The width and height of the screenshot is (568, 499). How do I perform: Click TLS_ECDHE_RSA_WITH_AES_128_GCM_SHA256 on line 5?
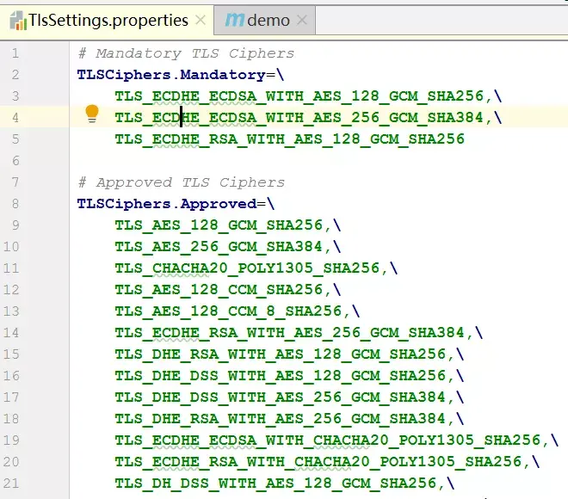289,139
